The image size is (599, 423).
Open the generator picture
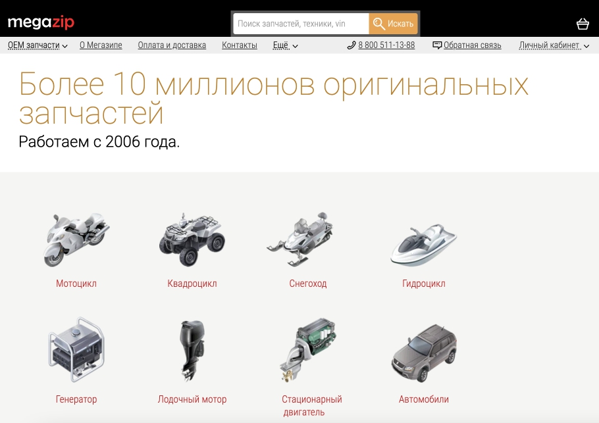[76, 349]
